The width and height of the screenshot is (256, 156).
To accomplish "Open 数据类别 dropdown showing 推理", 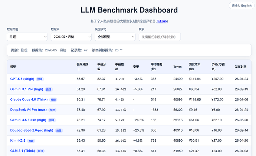I will pyautogui.click(x=27, y=37).
